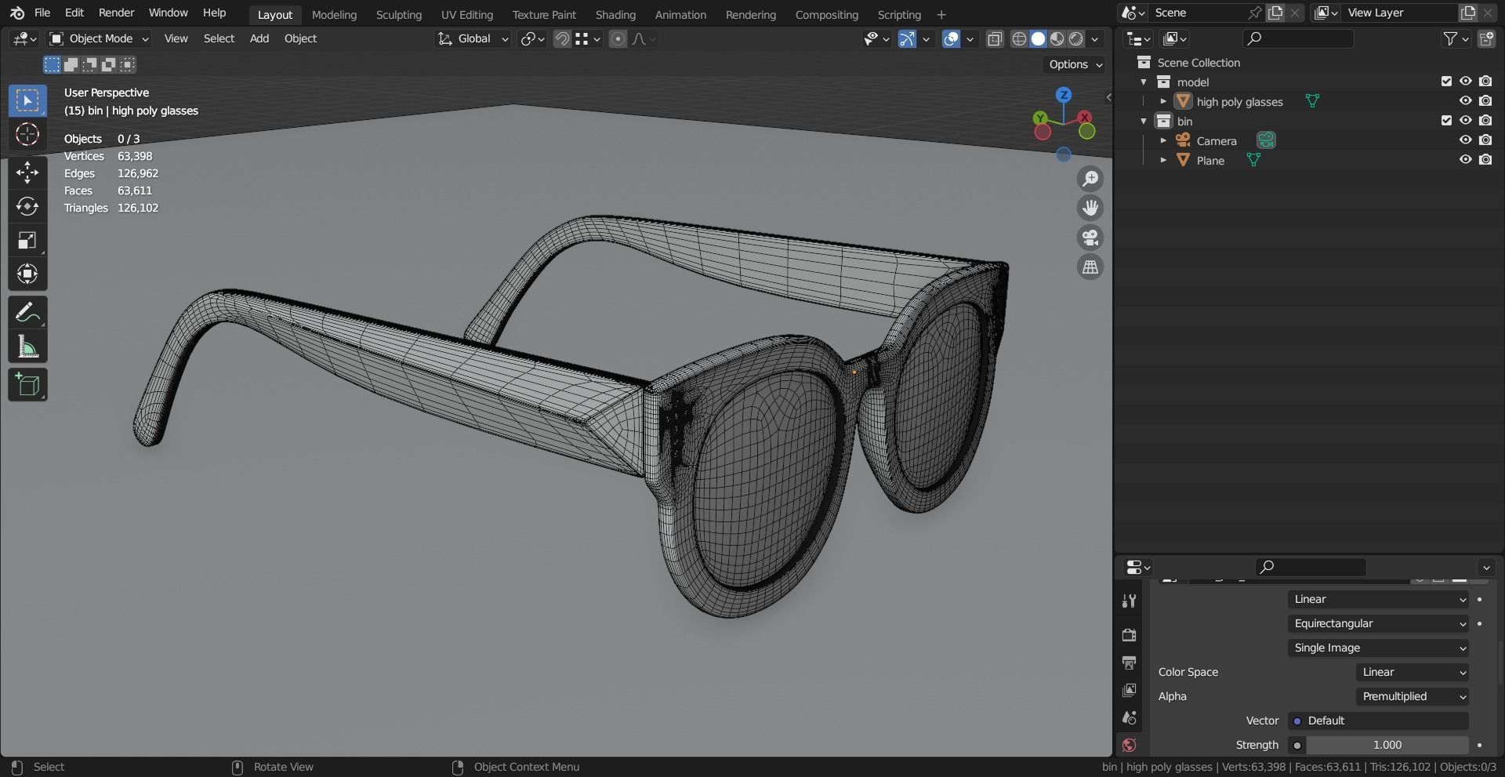
Task: Open the Equirectangular projection dropdown
Action: (1379, 623)
